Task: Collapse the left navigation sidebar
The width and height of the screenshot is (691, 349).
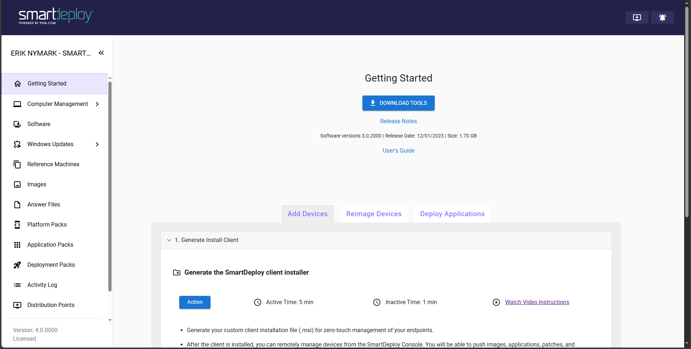Action: [x=101, y=53]
